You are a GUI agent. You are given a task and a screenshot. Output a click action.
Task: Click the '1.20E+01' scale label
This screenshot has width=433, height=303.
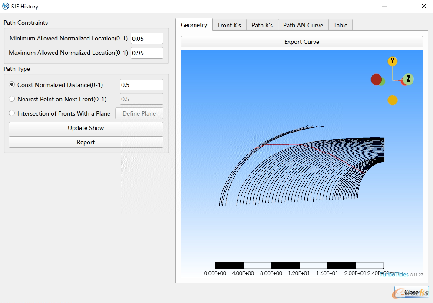[299, 273]
